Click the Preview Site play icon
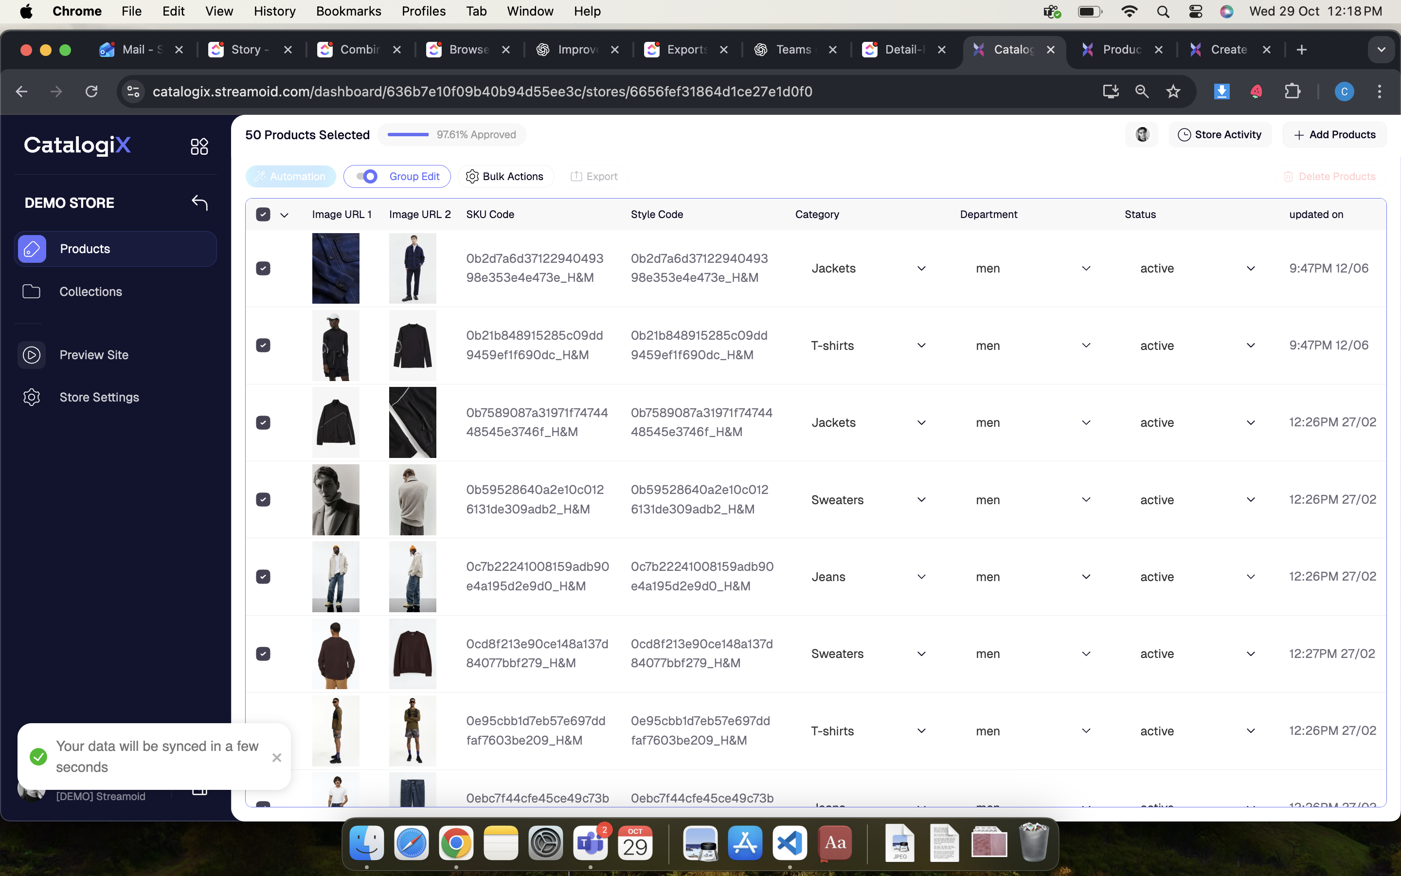Screen dimensions: 1401x876 (31, 355)
